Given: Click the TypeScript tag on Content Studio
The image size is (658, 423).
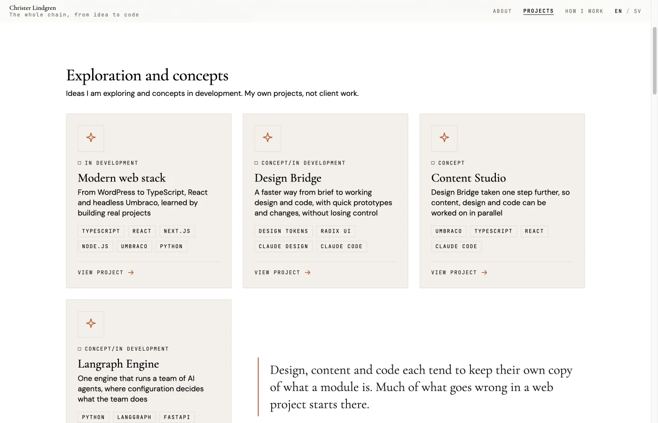Looking at the screenshot, I should coord(493,231).
